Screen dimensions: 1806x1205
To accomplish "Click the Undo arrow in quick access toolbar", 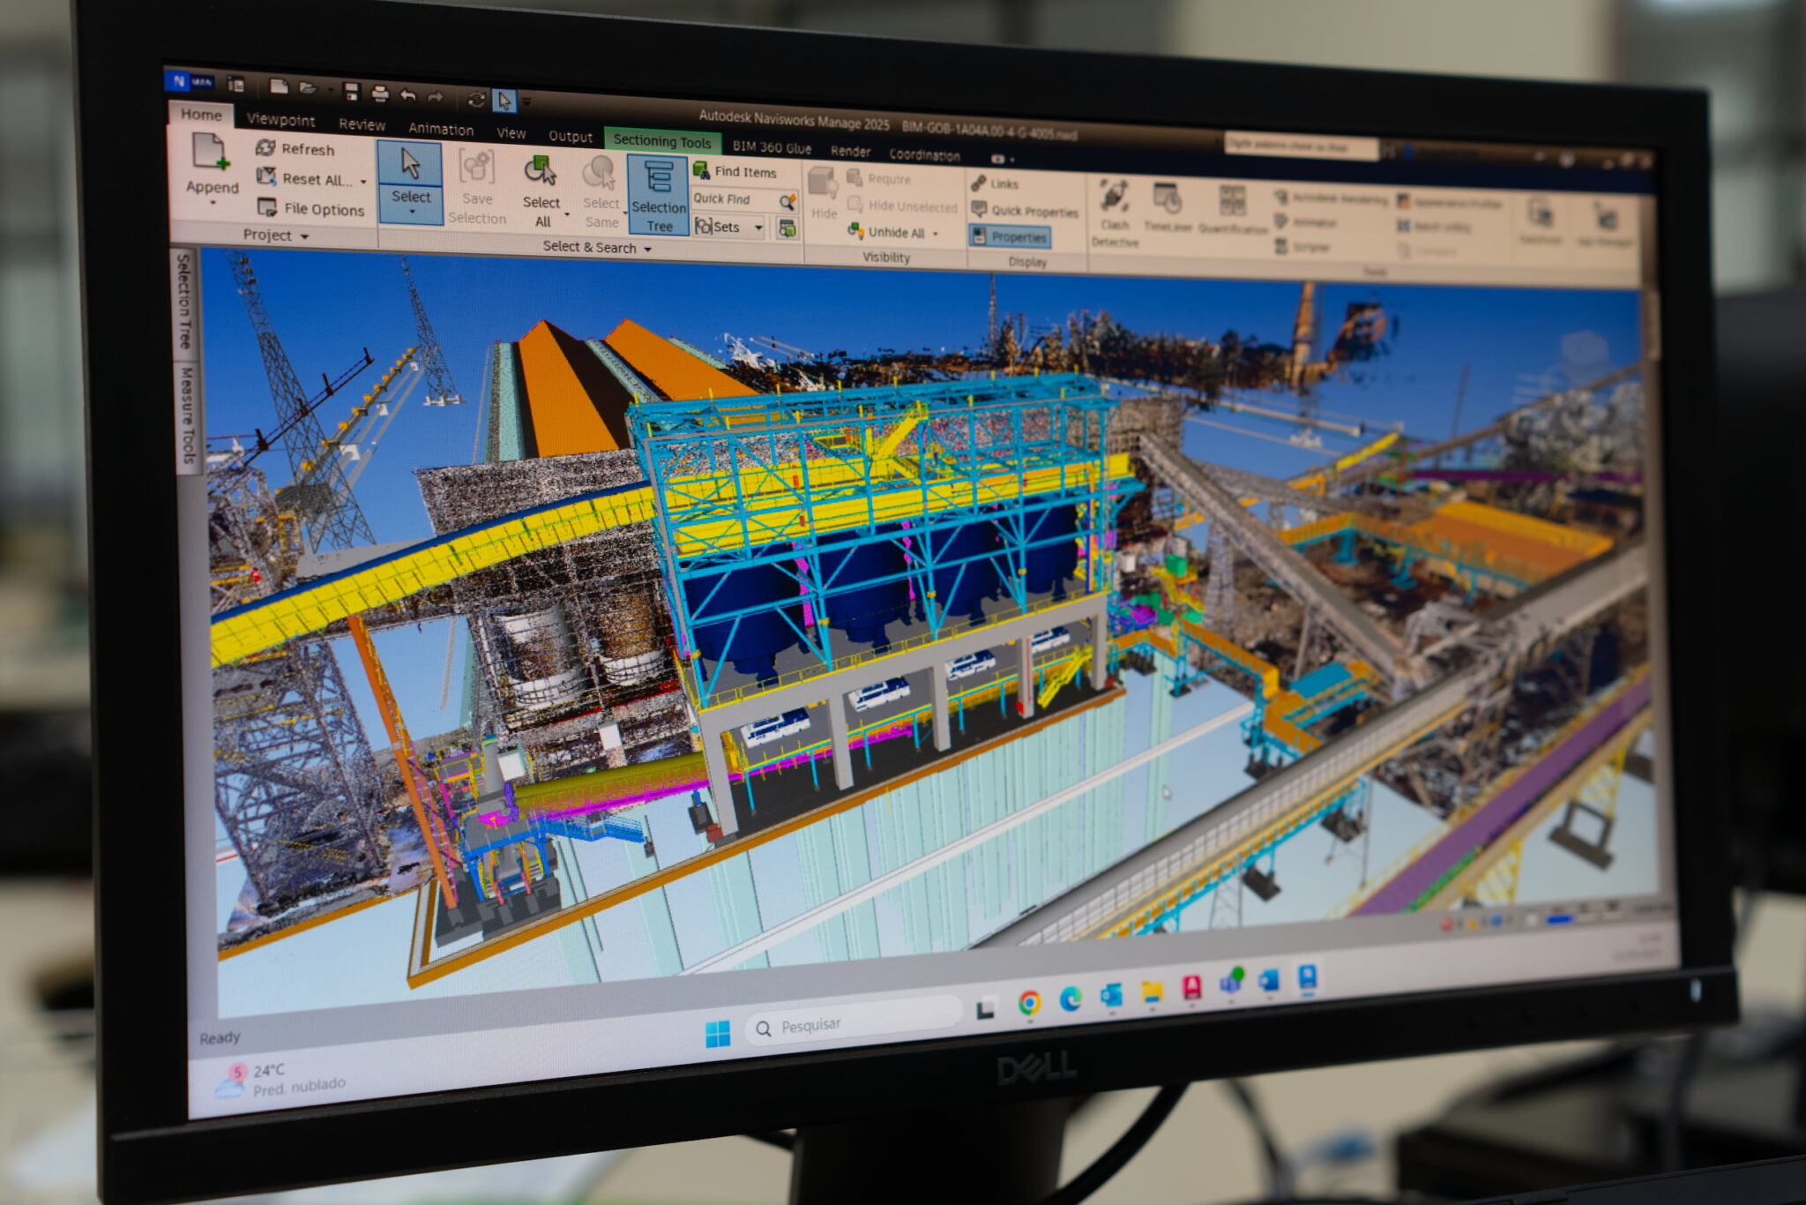I will click(407, 94).
